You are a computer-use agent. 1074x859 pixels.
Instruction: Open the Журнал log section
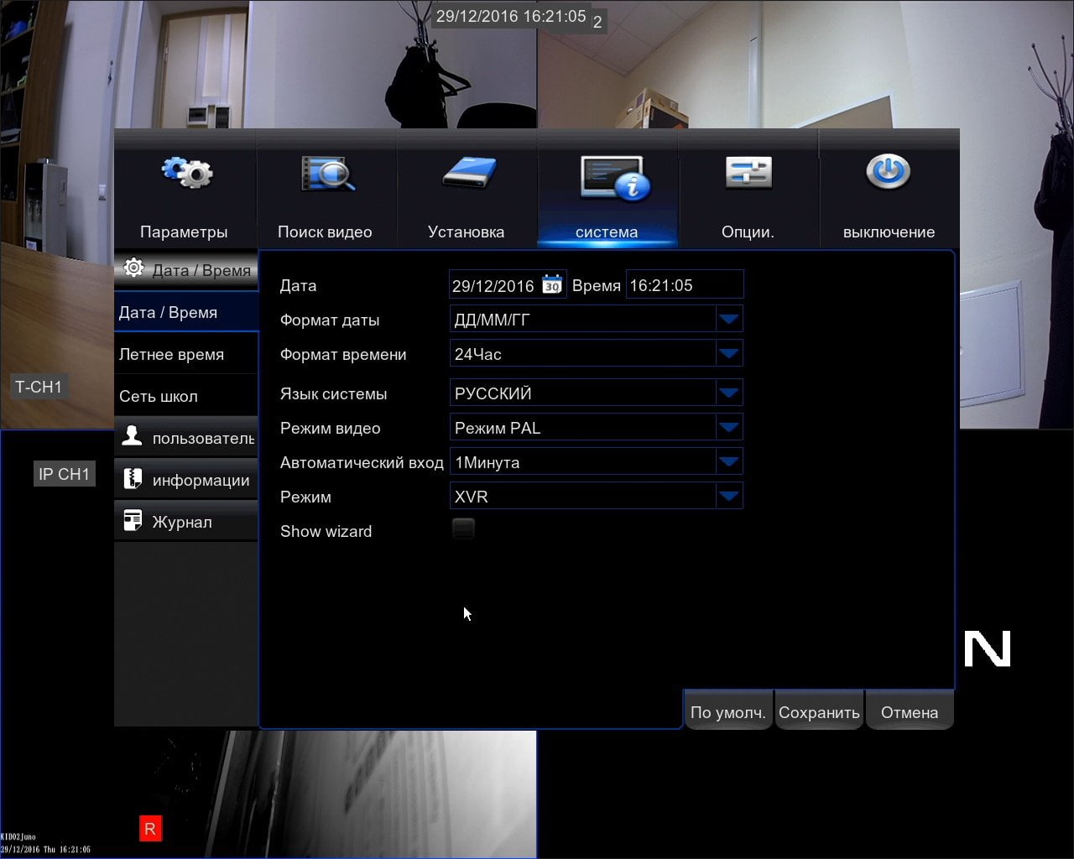pos(186,522)
